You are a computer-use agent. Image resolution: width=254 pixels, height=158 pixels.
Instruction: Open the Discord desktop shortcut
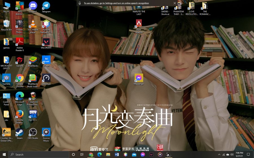coord(33,6)
